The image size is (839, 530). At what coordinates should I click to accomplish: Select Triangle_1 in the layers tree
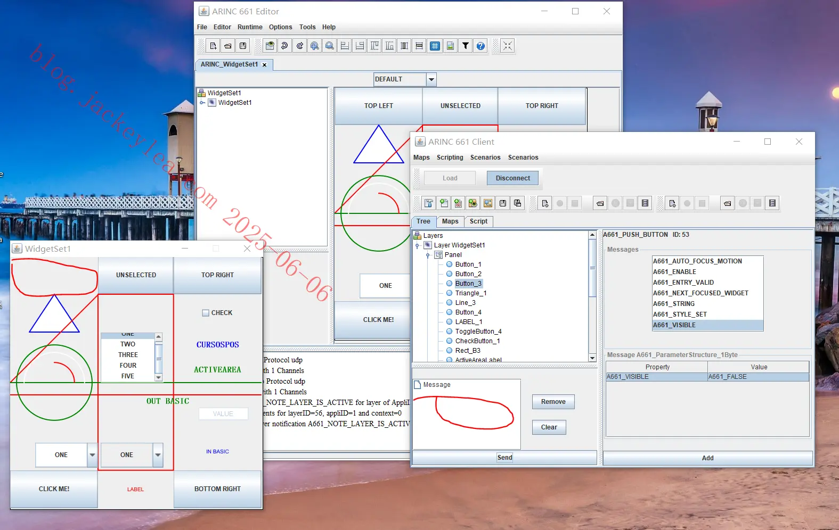(x=471, y=293)
